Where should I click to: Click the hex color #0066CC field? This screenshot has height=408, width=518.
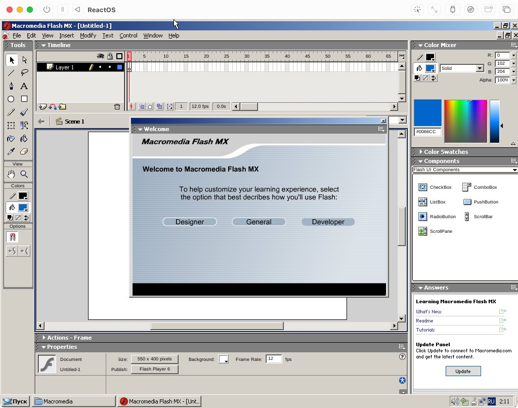point(427,132)
